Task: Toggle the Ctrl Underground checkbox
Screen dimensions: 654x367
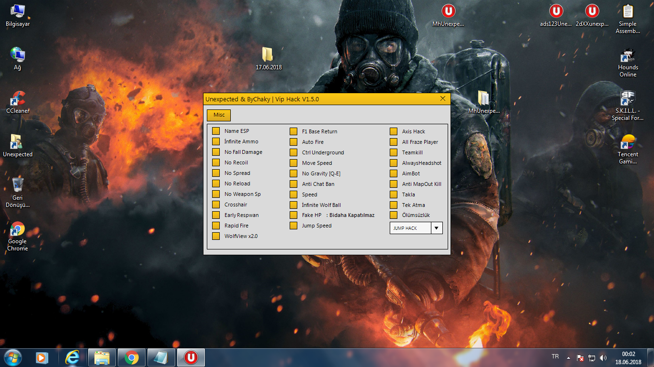Action: pos(293,152)
